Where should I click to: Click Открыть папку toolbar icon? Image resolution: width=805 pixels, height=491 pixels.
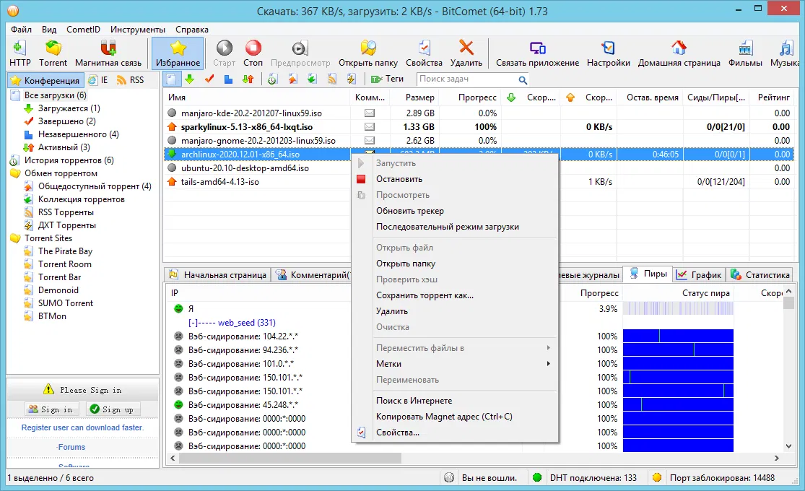point(367,53)
